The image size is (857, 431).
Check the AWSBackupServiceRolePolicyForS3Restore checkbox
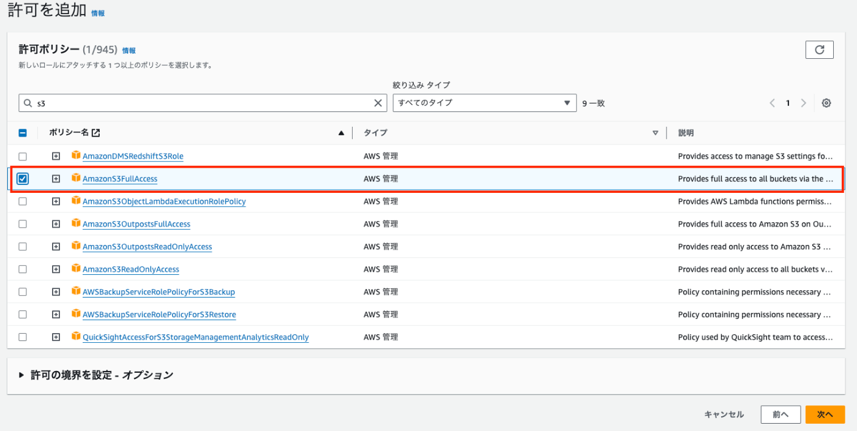(23, 315)
